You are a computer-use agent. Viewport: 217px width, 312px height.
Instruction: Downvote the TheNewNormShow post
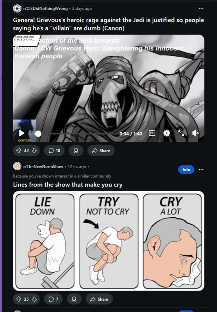click(x=34, y=299)
